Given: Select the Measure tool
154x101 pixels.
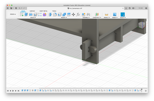Looking at the screenshot, I should [107, 14].
